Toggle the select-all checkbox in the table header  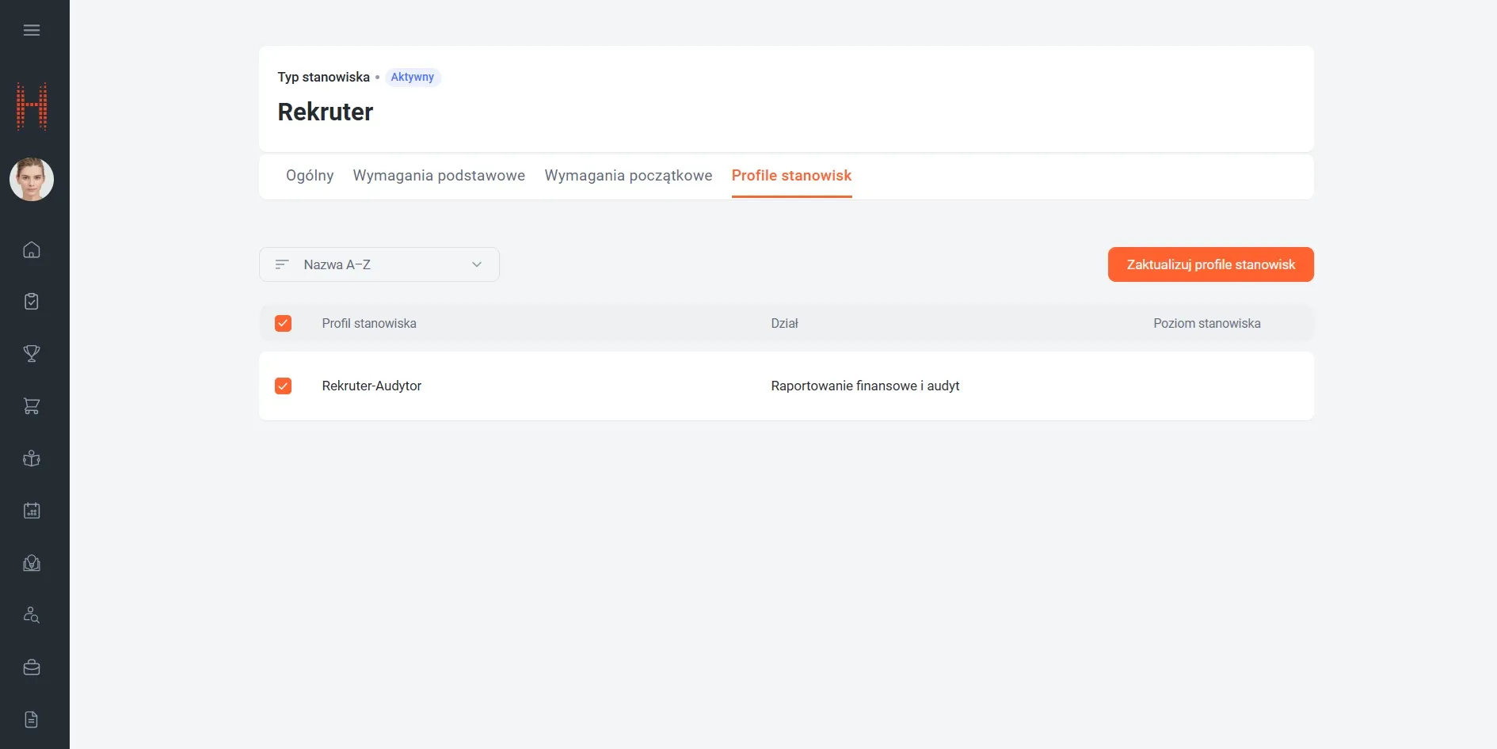283,323
